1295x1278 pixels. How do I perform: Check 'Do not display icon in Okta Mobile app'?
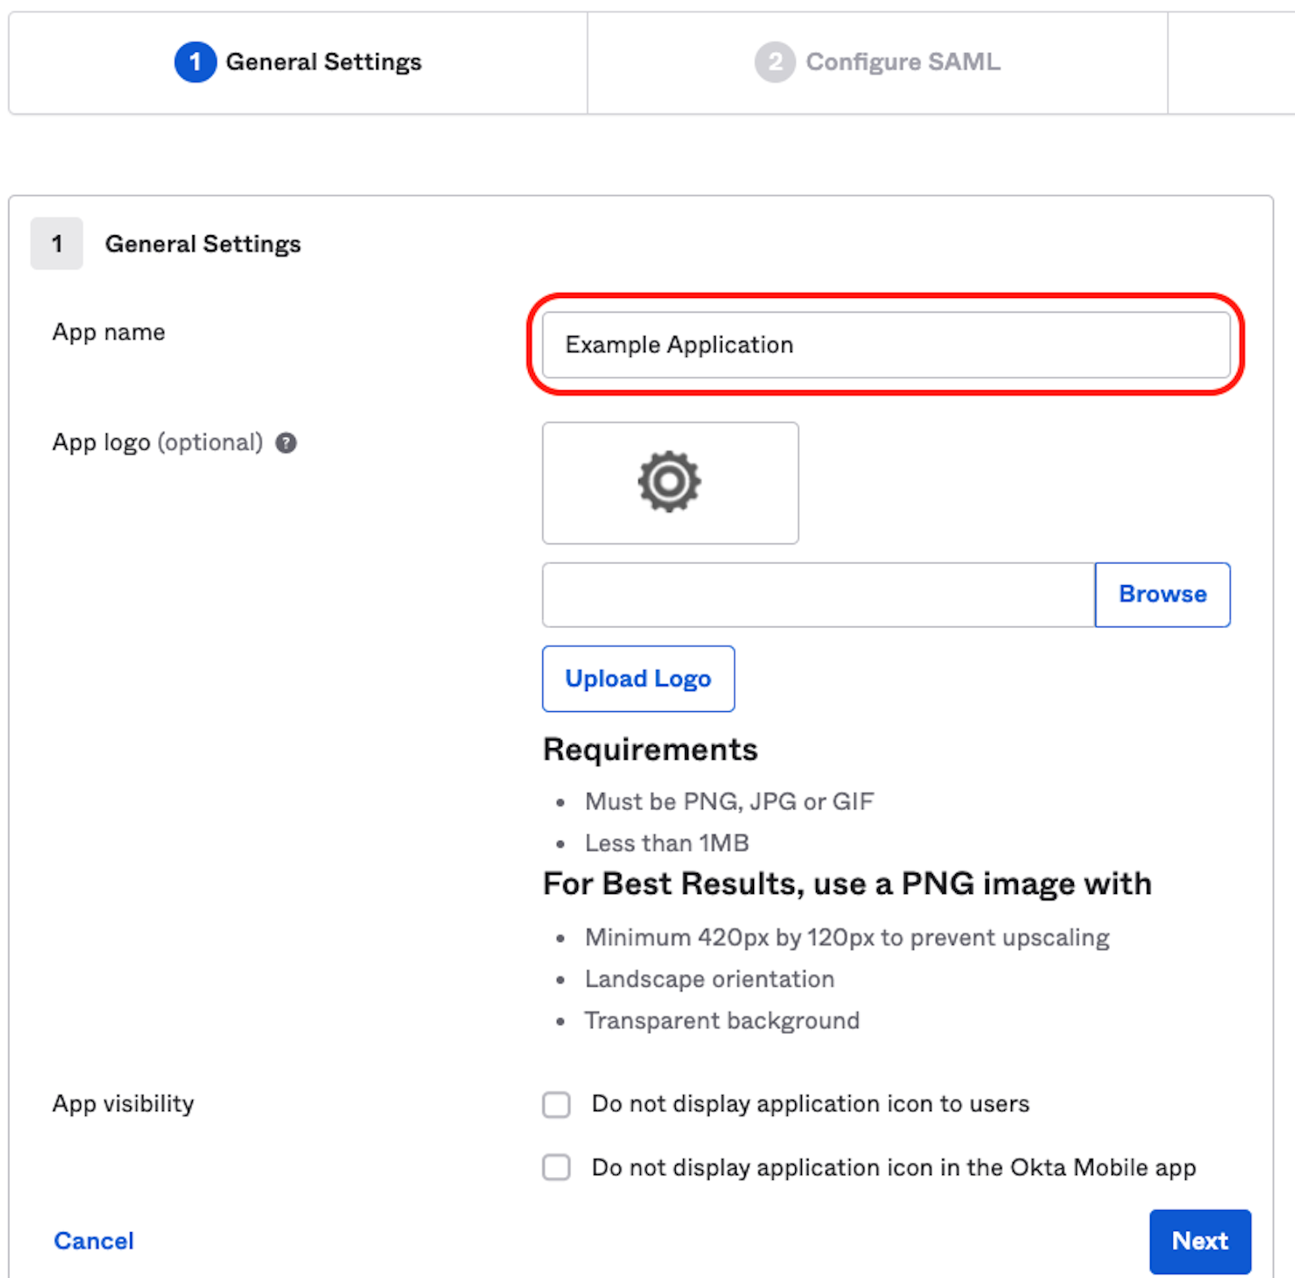tap(556, 1167)
